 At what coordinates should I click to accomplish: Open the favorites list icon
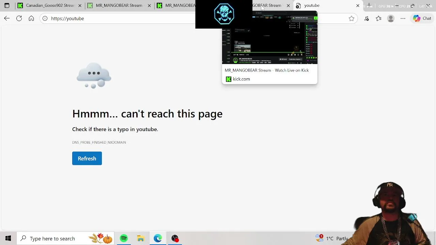click(x=378, y=18)
